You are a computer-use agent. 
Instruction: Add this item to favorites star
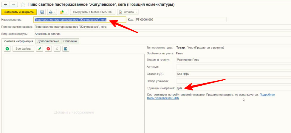click(23, 4)
